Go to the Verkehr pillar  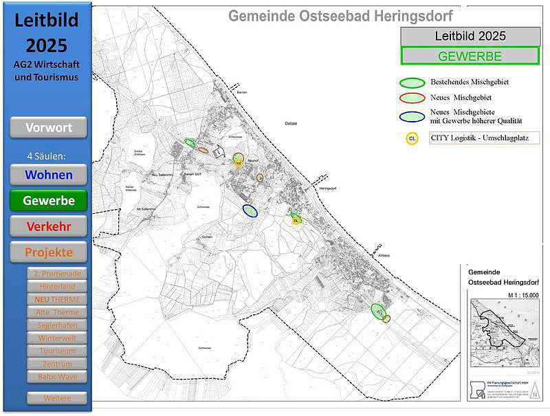[x=48, y=226]
